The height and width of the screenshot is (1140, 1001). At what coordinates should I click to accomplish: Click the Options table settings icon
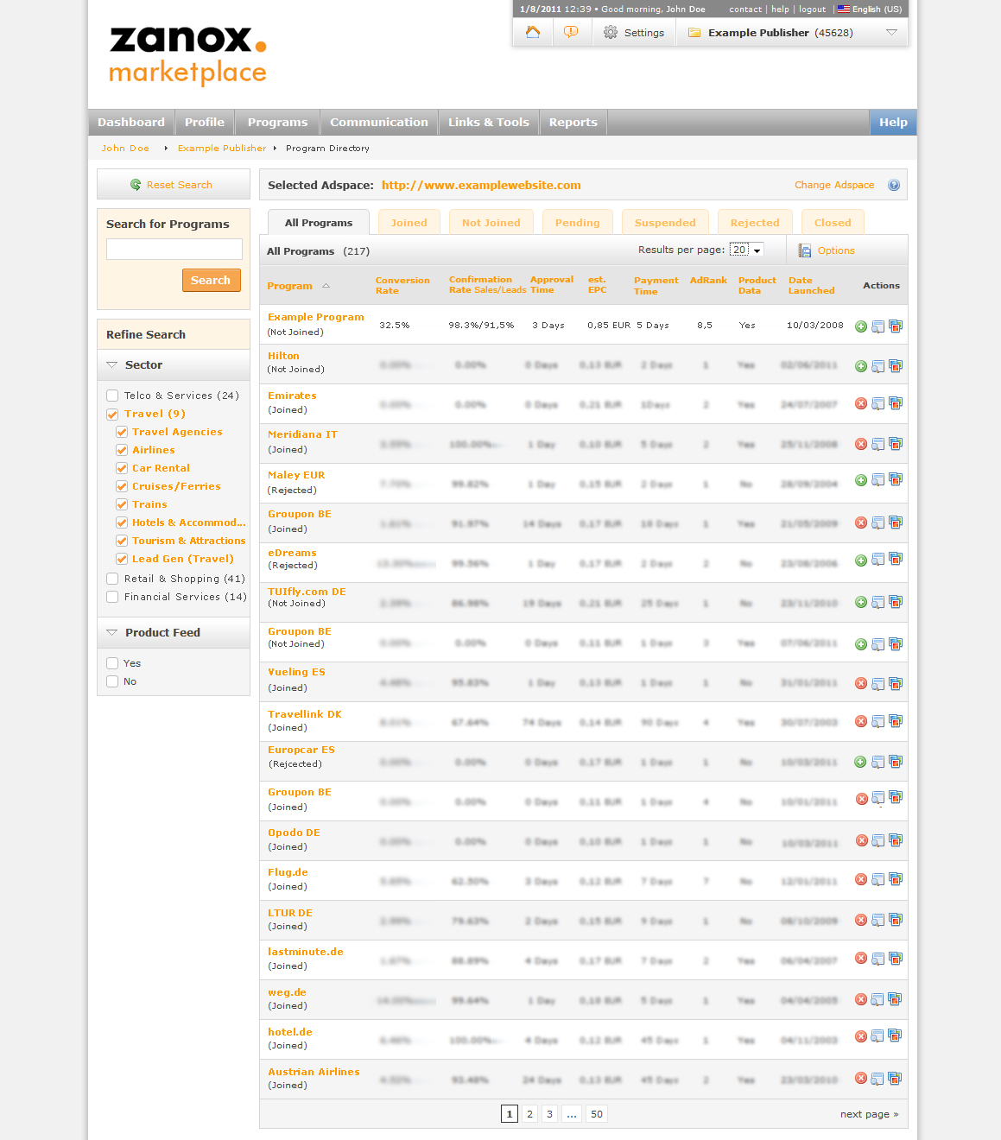pos(805,250)
